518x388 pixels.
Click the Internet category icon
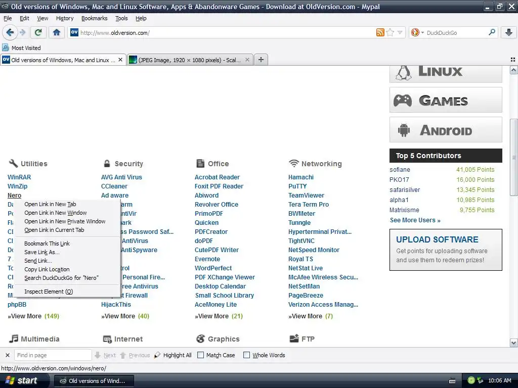[x=107, y=339]
